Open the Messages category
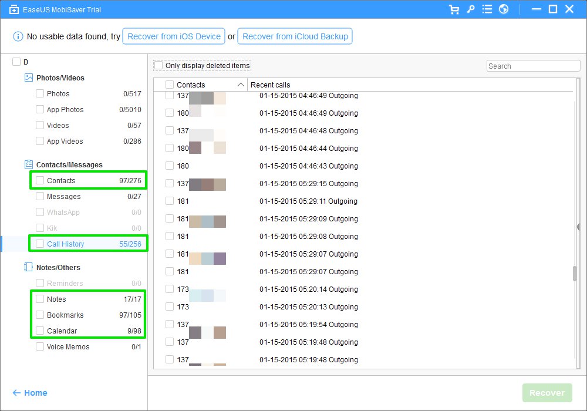The width and height of the screenshot is (587, 411). click(x=63, y=196)
